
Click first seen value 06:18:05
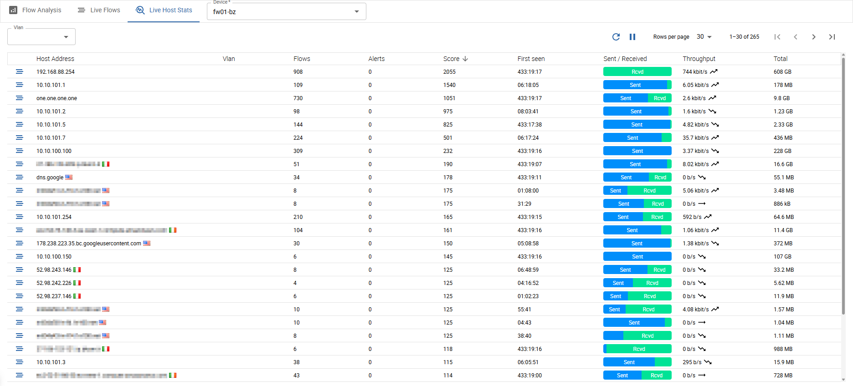pyautogui.click(x=528, y=85)
